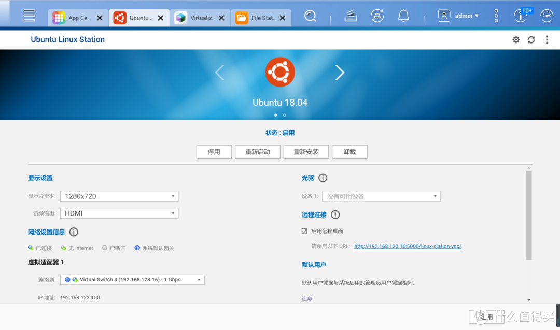Switch to the App Center tab
The height and width of the screenshot is (330, 560).
[78, 18]
